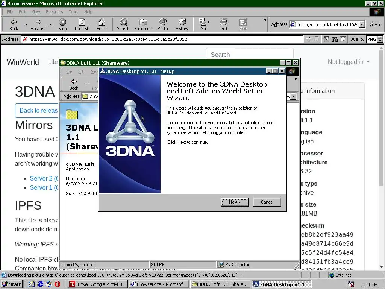The width and height of the screenshot is (385, 289).
Task: Switch to Fucker Google Antivirus taskbar item
Action: 98,284
